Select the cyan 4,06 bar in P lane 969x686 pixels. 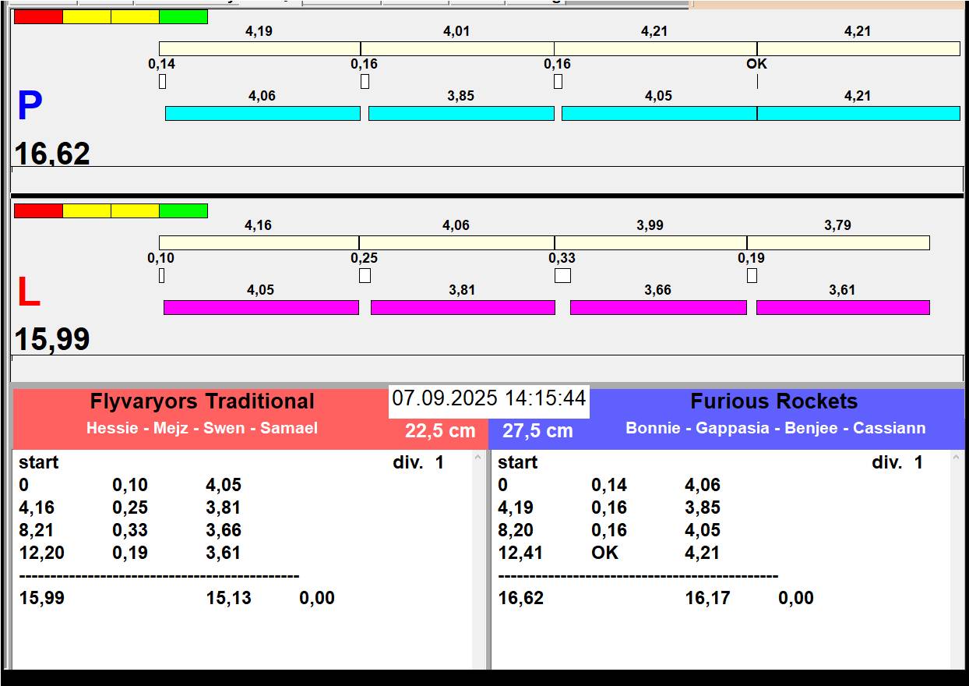point(263,113)
